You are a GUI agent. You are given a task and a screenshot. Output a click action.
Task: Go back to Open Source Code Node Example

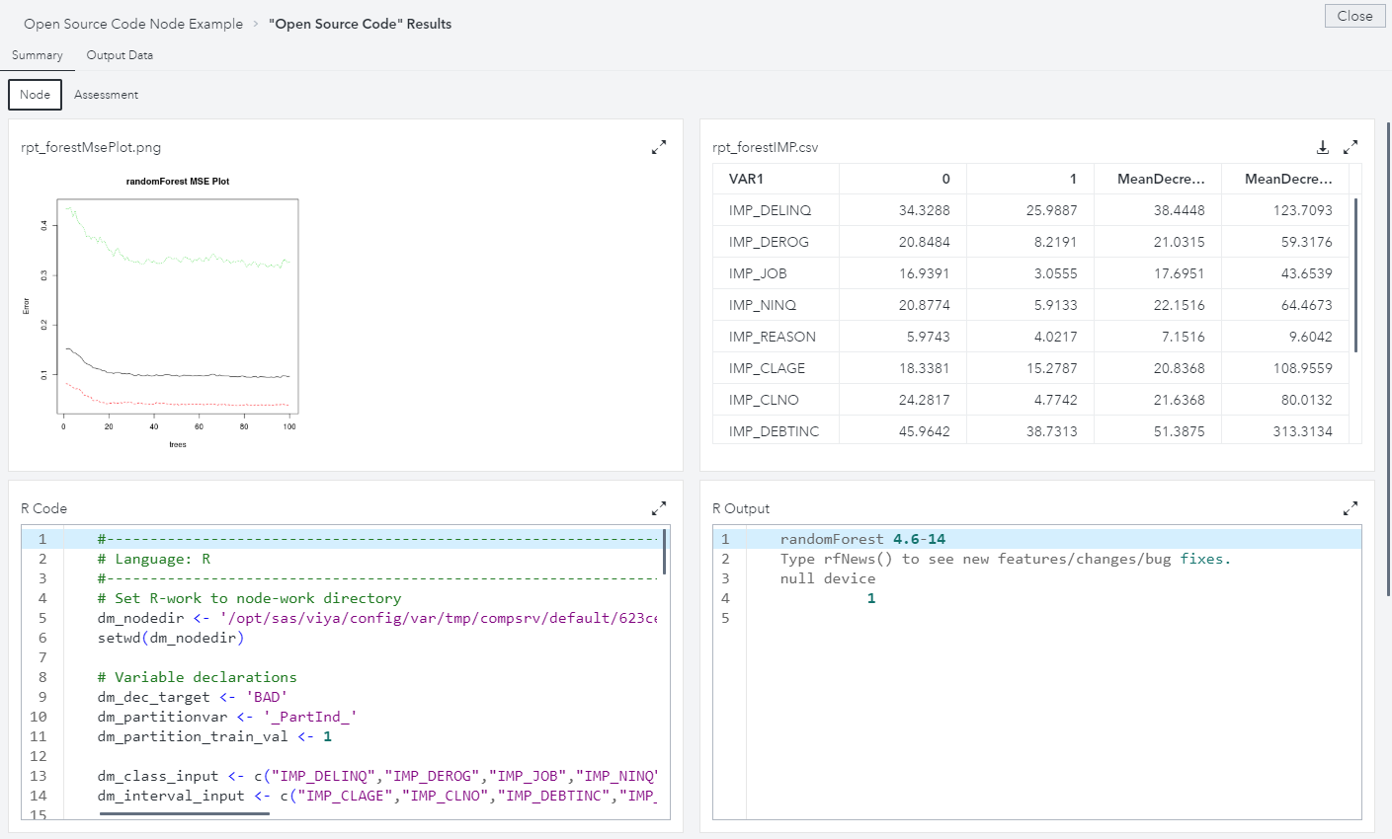click(133, 24)
